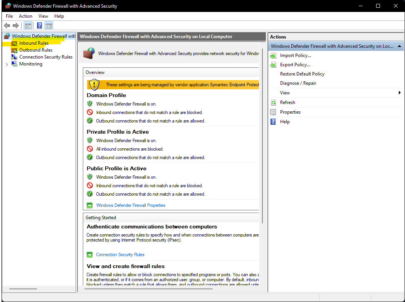Image resolution: width=405 pixels, height=302 pixels.
Task: Click the Export Policy green arrow icon
Action: coord(273,65)
